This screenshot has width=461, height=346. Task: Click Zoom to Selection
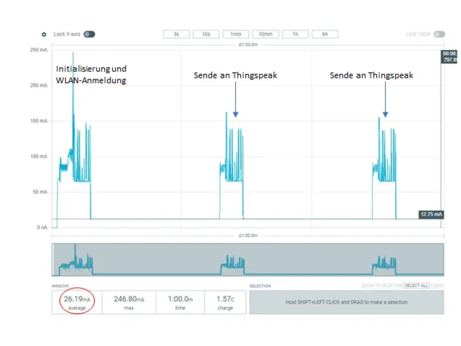[382, 286]
